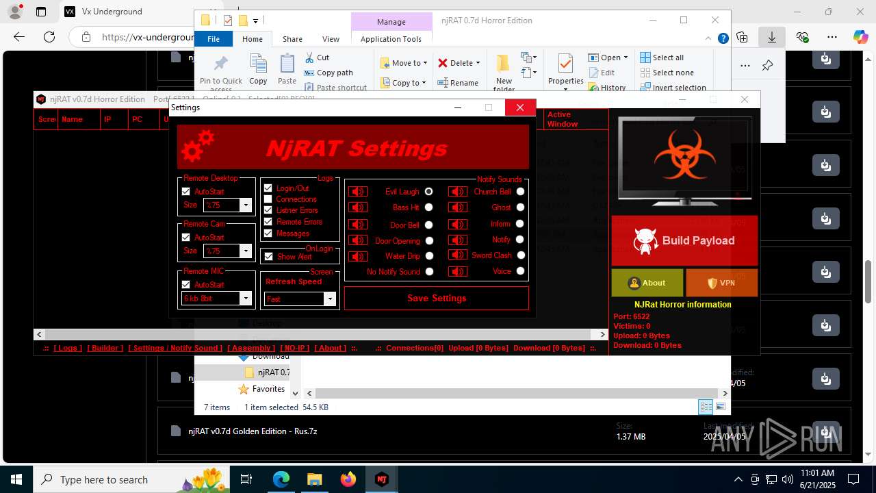Open Microsoft Edge from the taskbar
Viewport: 876px width, 493px height.
point(281,479)
